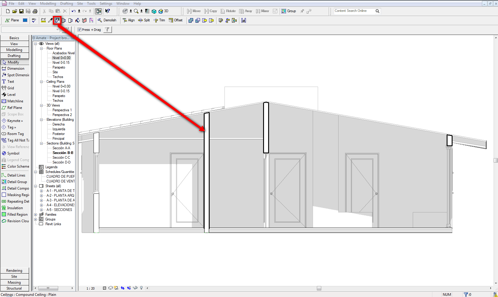The height and width of the screenshot is (297, 498).
Task: Select the Split tool
Action: pos(144,20)
